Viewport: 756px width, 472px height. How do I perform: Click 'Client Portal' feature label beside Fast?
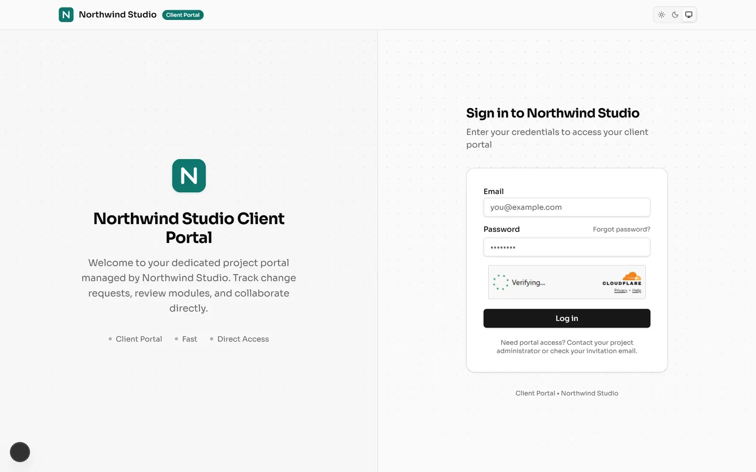139,339
